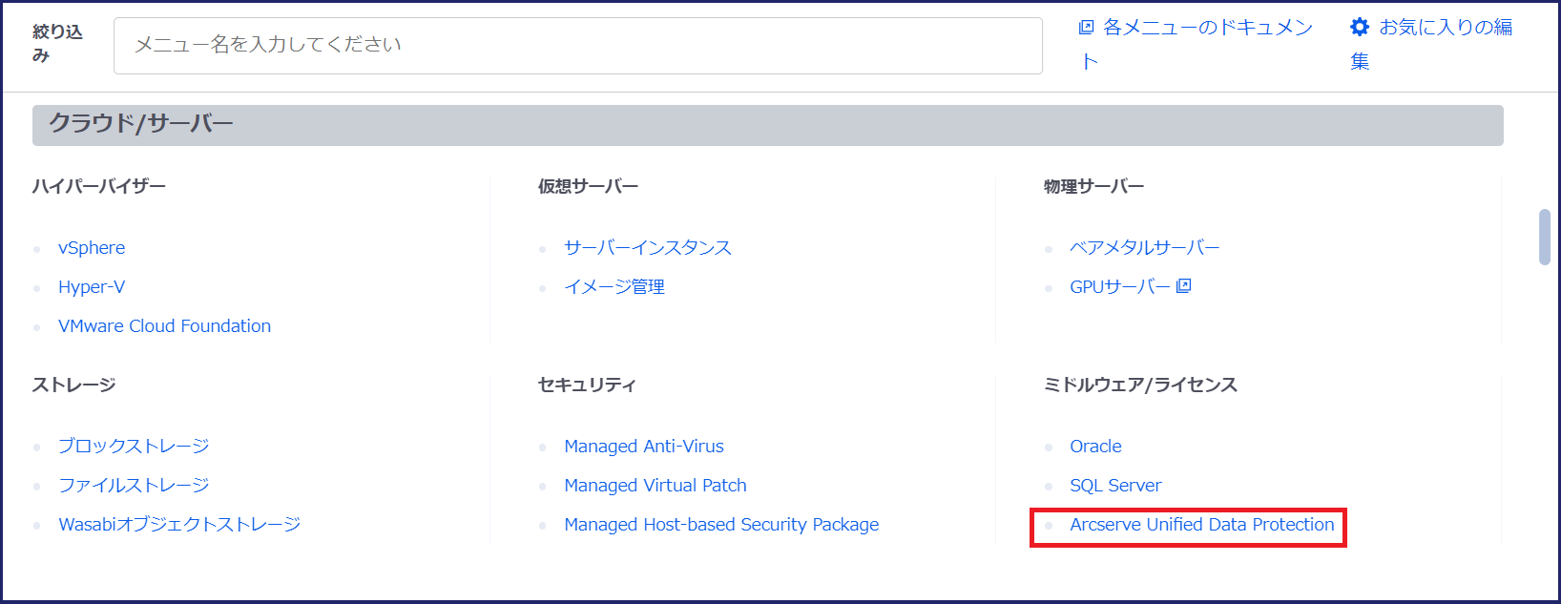Open the vSphere menu link
Viewport: 1561px width, 604px height.
92,248
